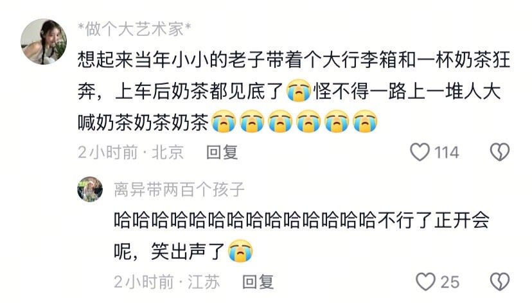Tap the crying emoji after 见底了
532x303 pixels.
point(299,91)
